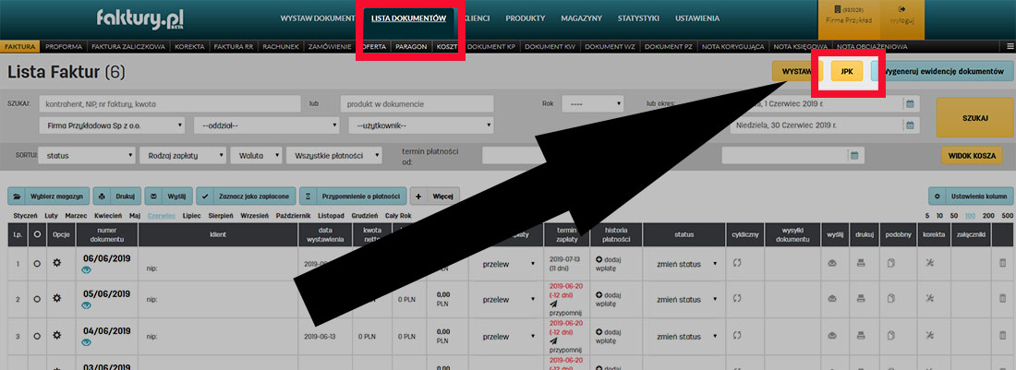This screenshot has height=370, width=1016.
Task: Preview invoice 05/06/2019 with eye icon
Action: click(x=87, y=307)
